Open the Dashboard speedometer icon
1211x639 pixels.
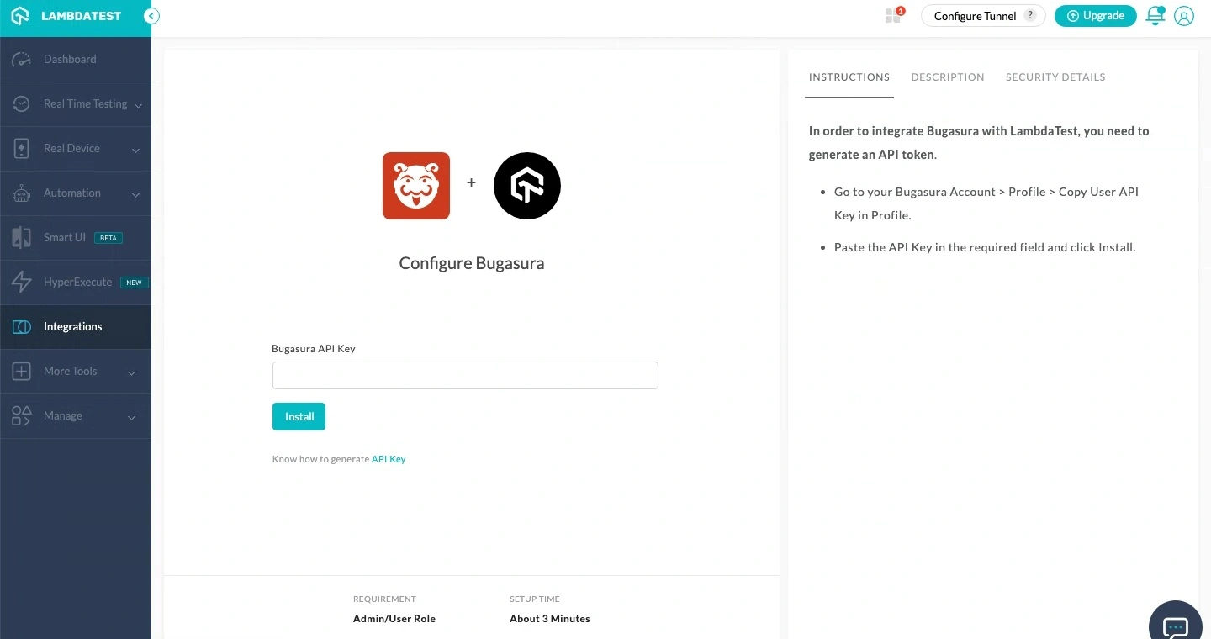click(x=21, y=60)
